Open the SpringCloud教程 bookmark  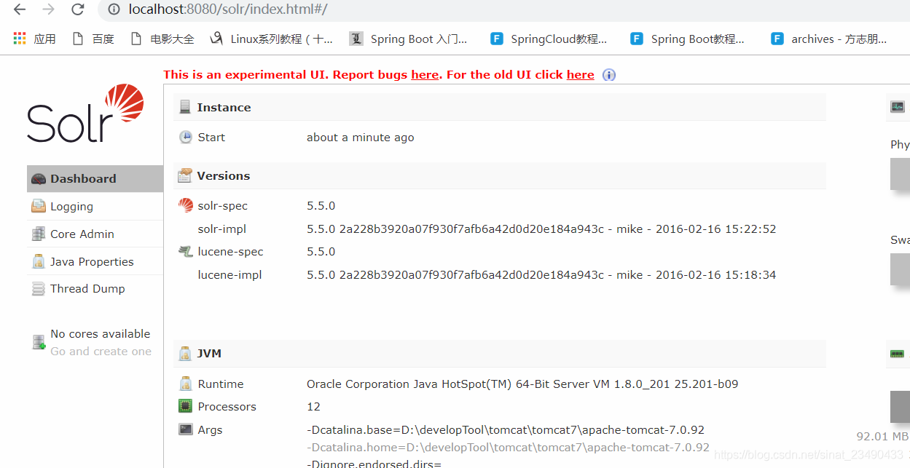pyautogui.click(x=549, y=39)
